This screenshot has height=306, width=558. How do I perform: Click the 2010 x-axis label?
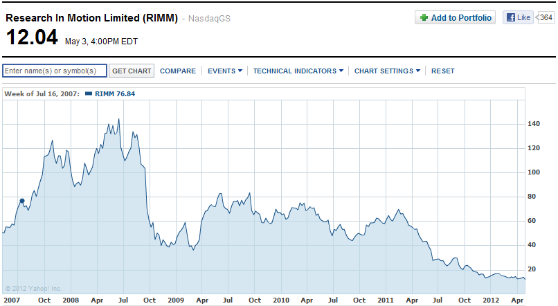point(281,300)
